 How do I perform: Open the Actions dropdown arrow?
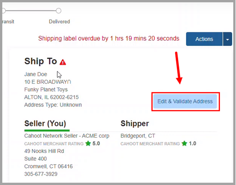(x=228, y=39)
